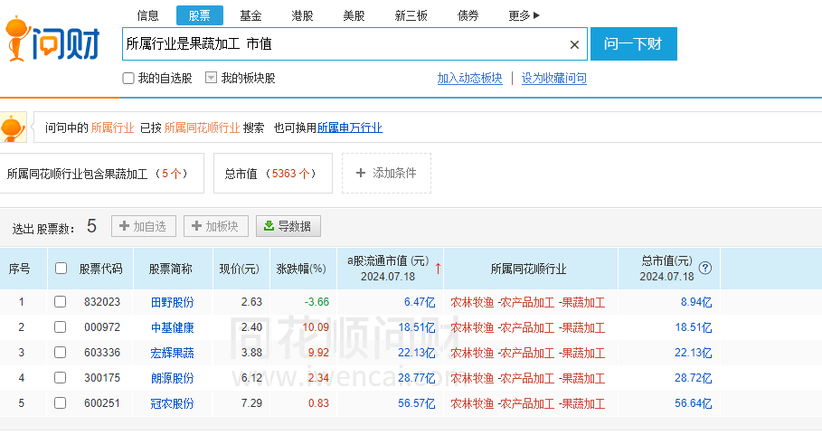Image resolution: width=822 pixels, height=435 pixels.
Task: Click the 56.64亿 total market value
Action: [693, 403]
